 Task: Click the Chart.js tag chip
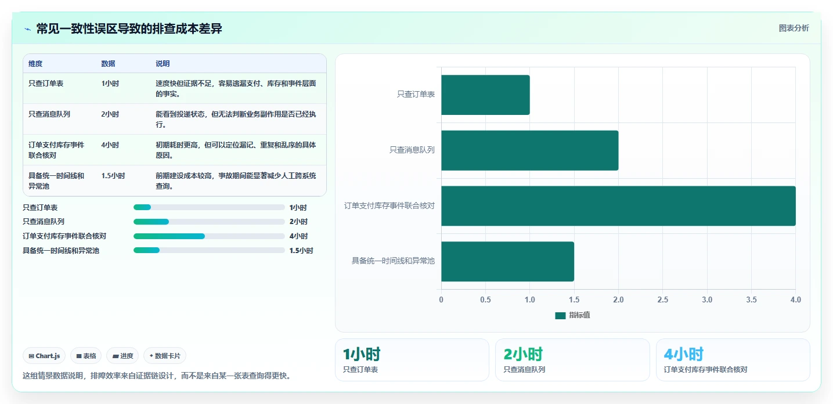click(x=44, y=356)
